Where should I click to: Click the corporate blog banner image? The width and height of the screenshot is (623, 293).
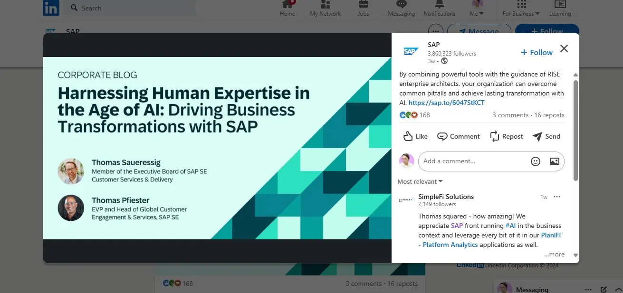[217, 148]
